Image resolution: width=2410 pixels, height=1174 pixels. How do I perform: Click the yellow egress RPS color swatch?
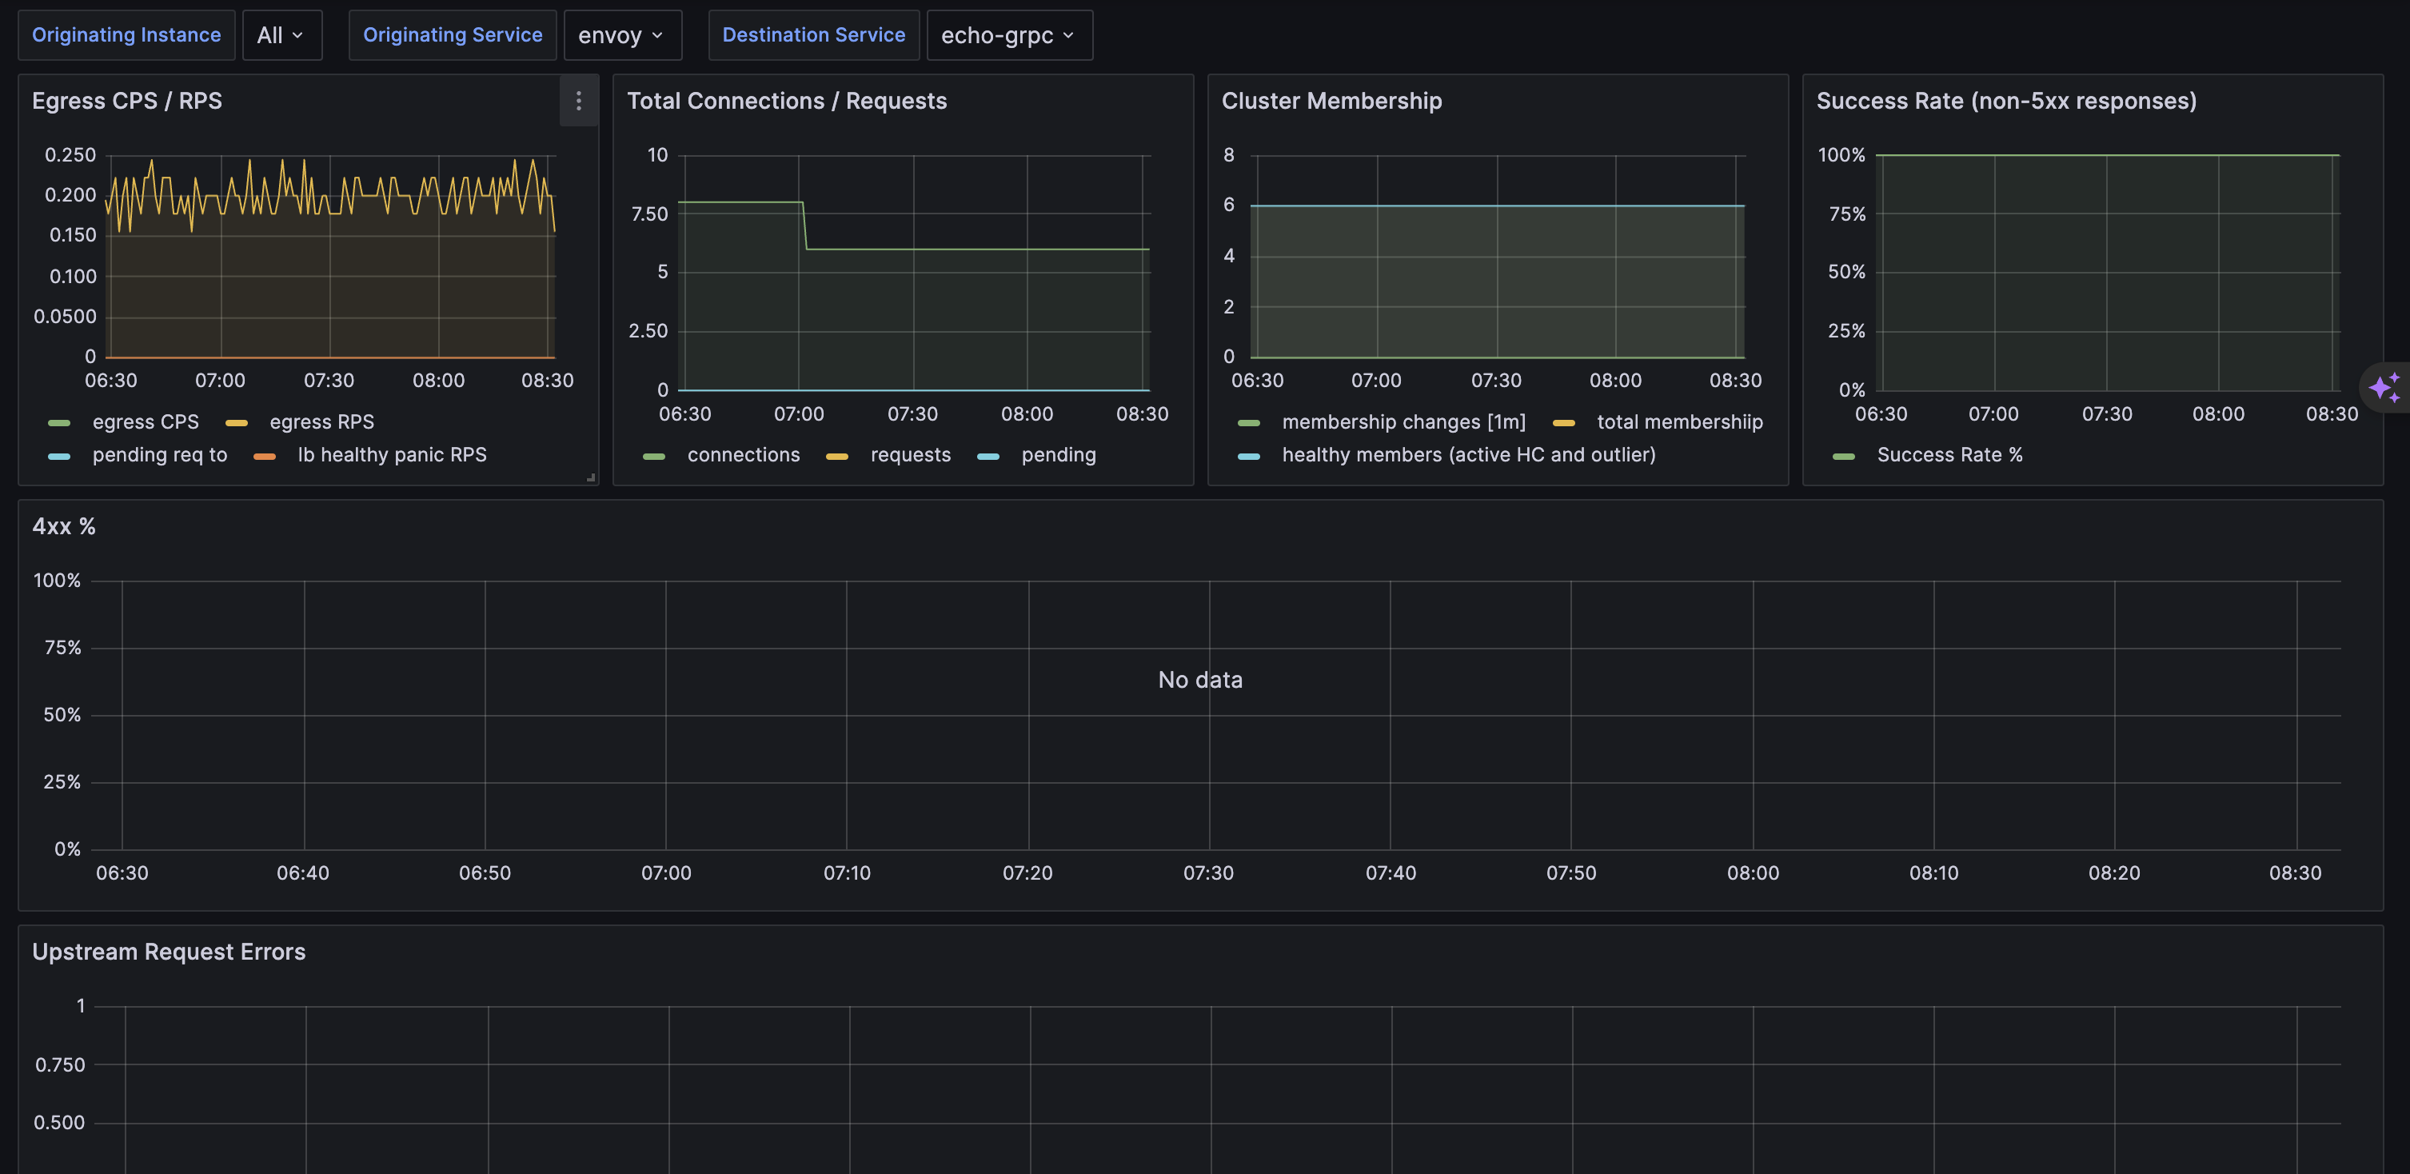point(237,424)
